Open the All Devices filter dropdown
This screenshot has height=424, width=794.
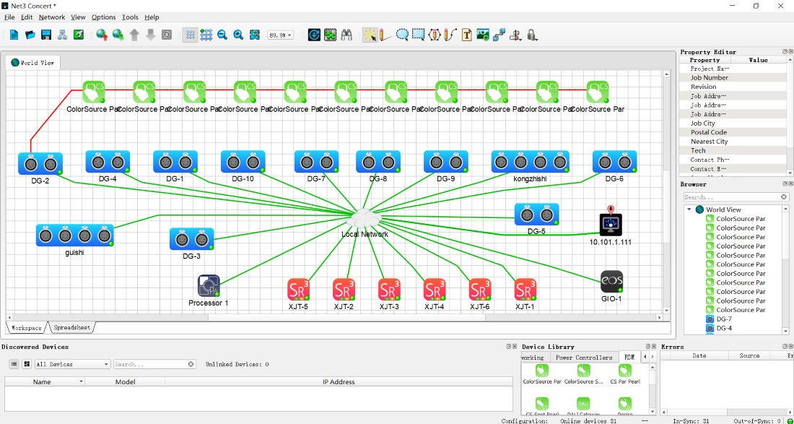[x=72, y=364]
